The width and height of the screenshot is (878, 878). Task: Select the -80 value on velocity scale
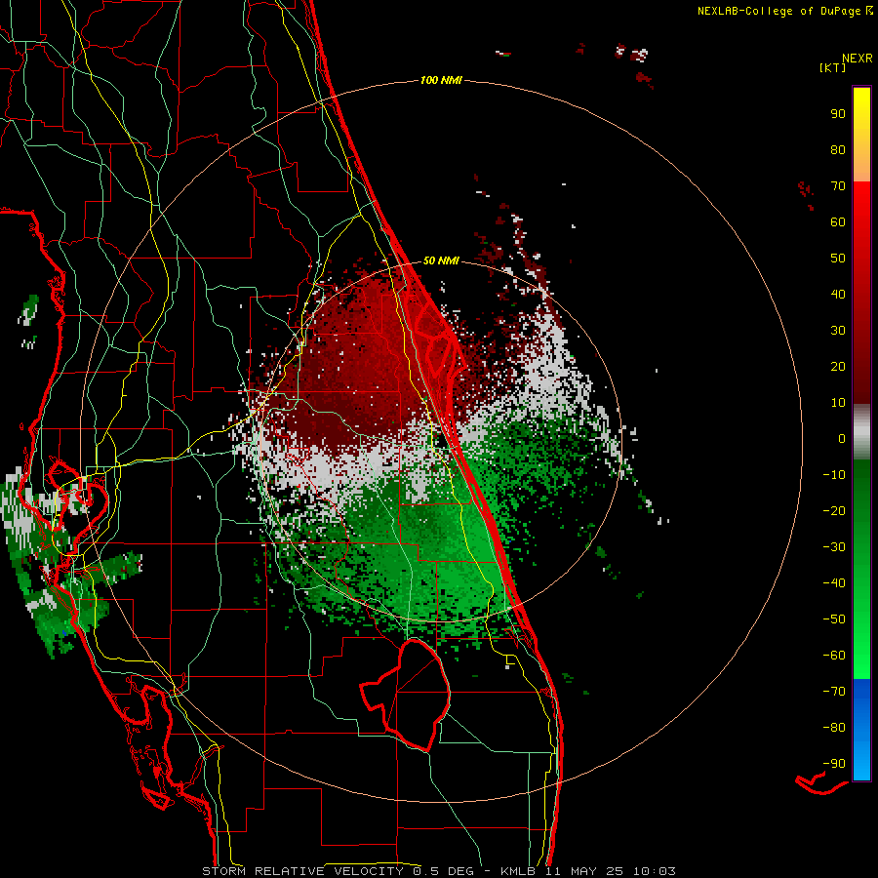834,728
